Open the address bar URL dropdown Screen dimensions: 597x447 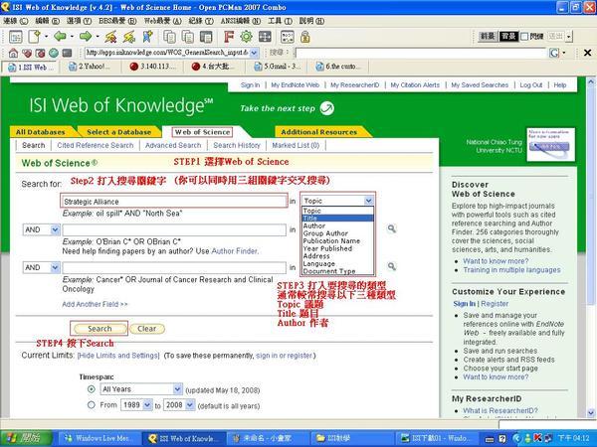point(254,53)
